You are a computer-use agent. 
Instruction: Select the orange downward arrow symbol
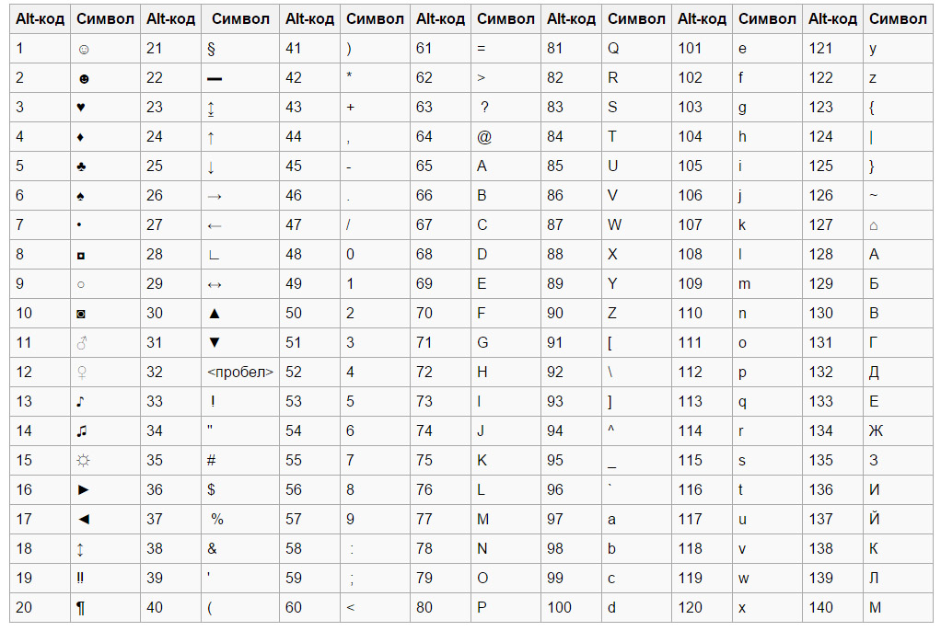point(212,166)
